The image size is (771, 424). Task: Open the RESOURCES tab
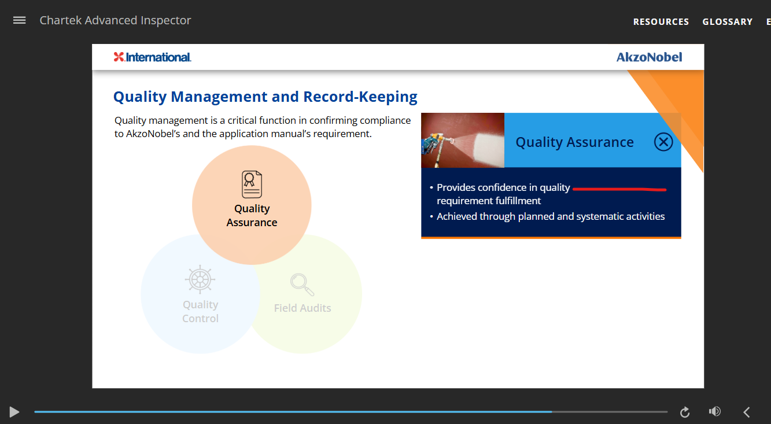[661, 22]
